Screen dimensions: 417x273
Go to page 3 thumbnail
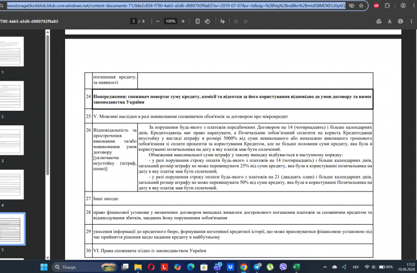coord(11,140)
